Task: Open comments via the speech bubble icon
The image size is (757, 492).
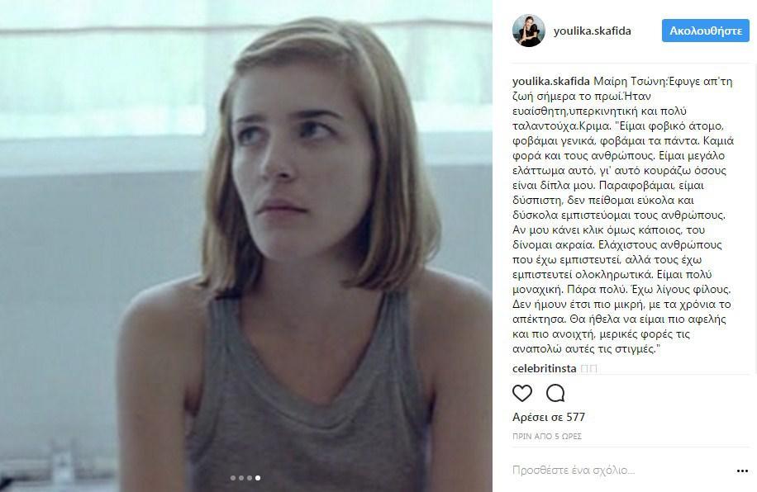Action: coord(555,393)
